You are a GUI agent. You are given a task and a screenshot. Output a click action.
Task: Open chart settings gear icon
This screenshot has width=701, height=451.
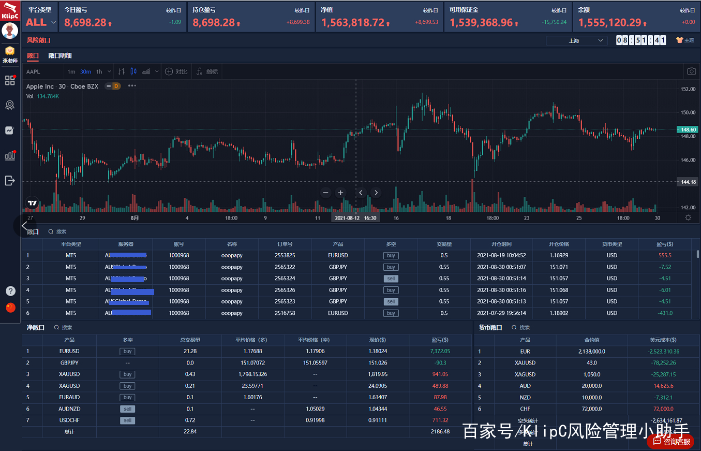(x=688, y=217)
